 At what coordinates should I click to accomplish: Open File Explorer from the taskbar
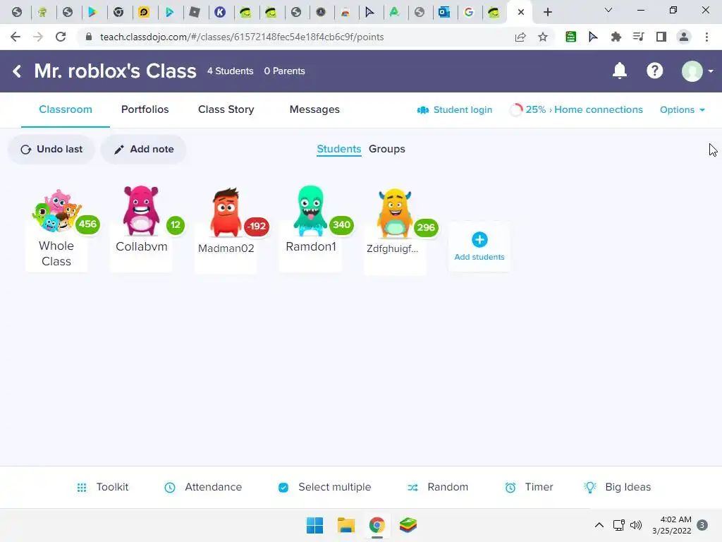345,525
